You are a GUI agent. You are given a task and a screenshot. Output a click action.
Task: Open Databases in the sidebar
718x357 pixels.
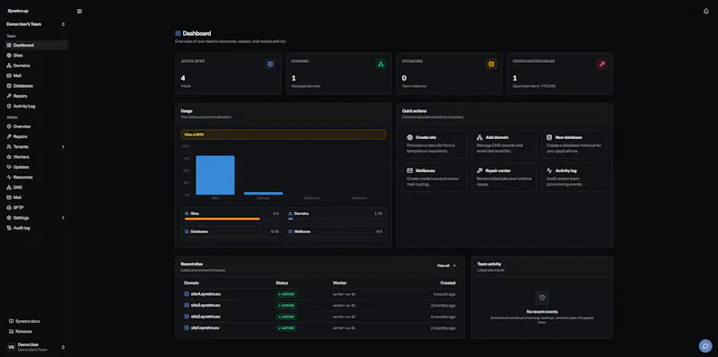(x=36, y=85)
